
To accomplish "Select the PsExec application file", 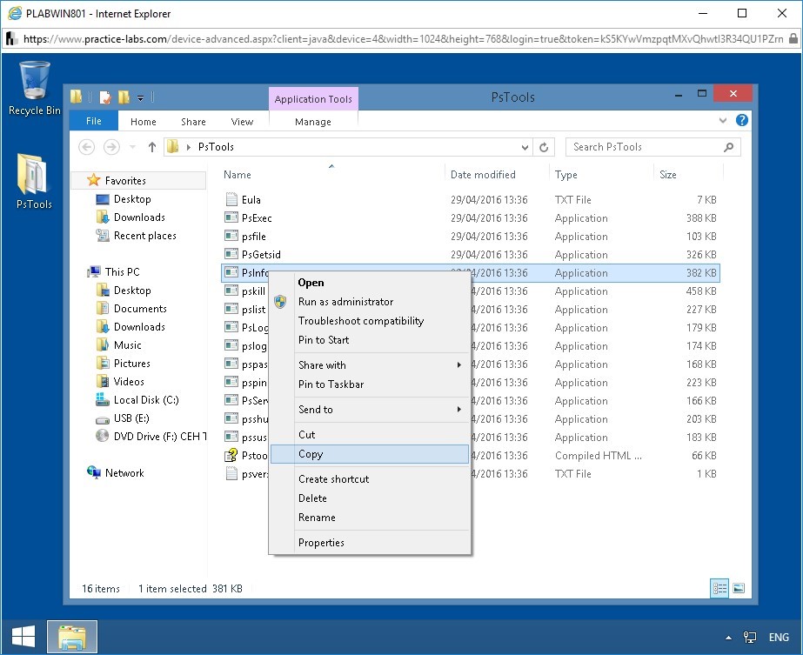I will tap(257, 218).
